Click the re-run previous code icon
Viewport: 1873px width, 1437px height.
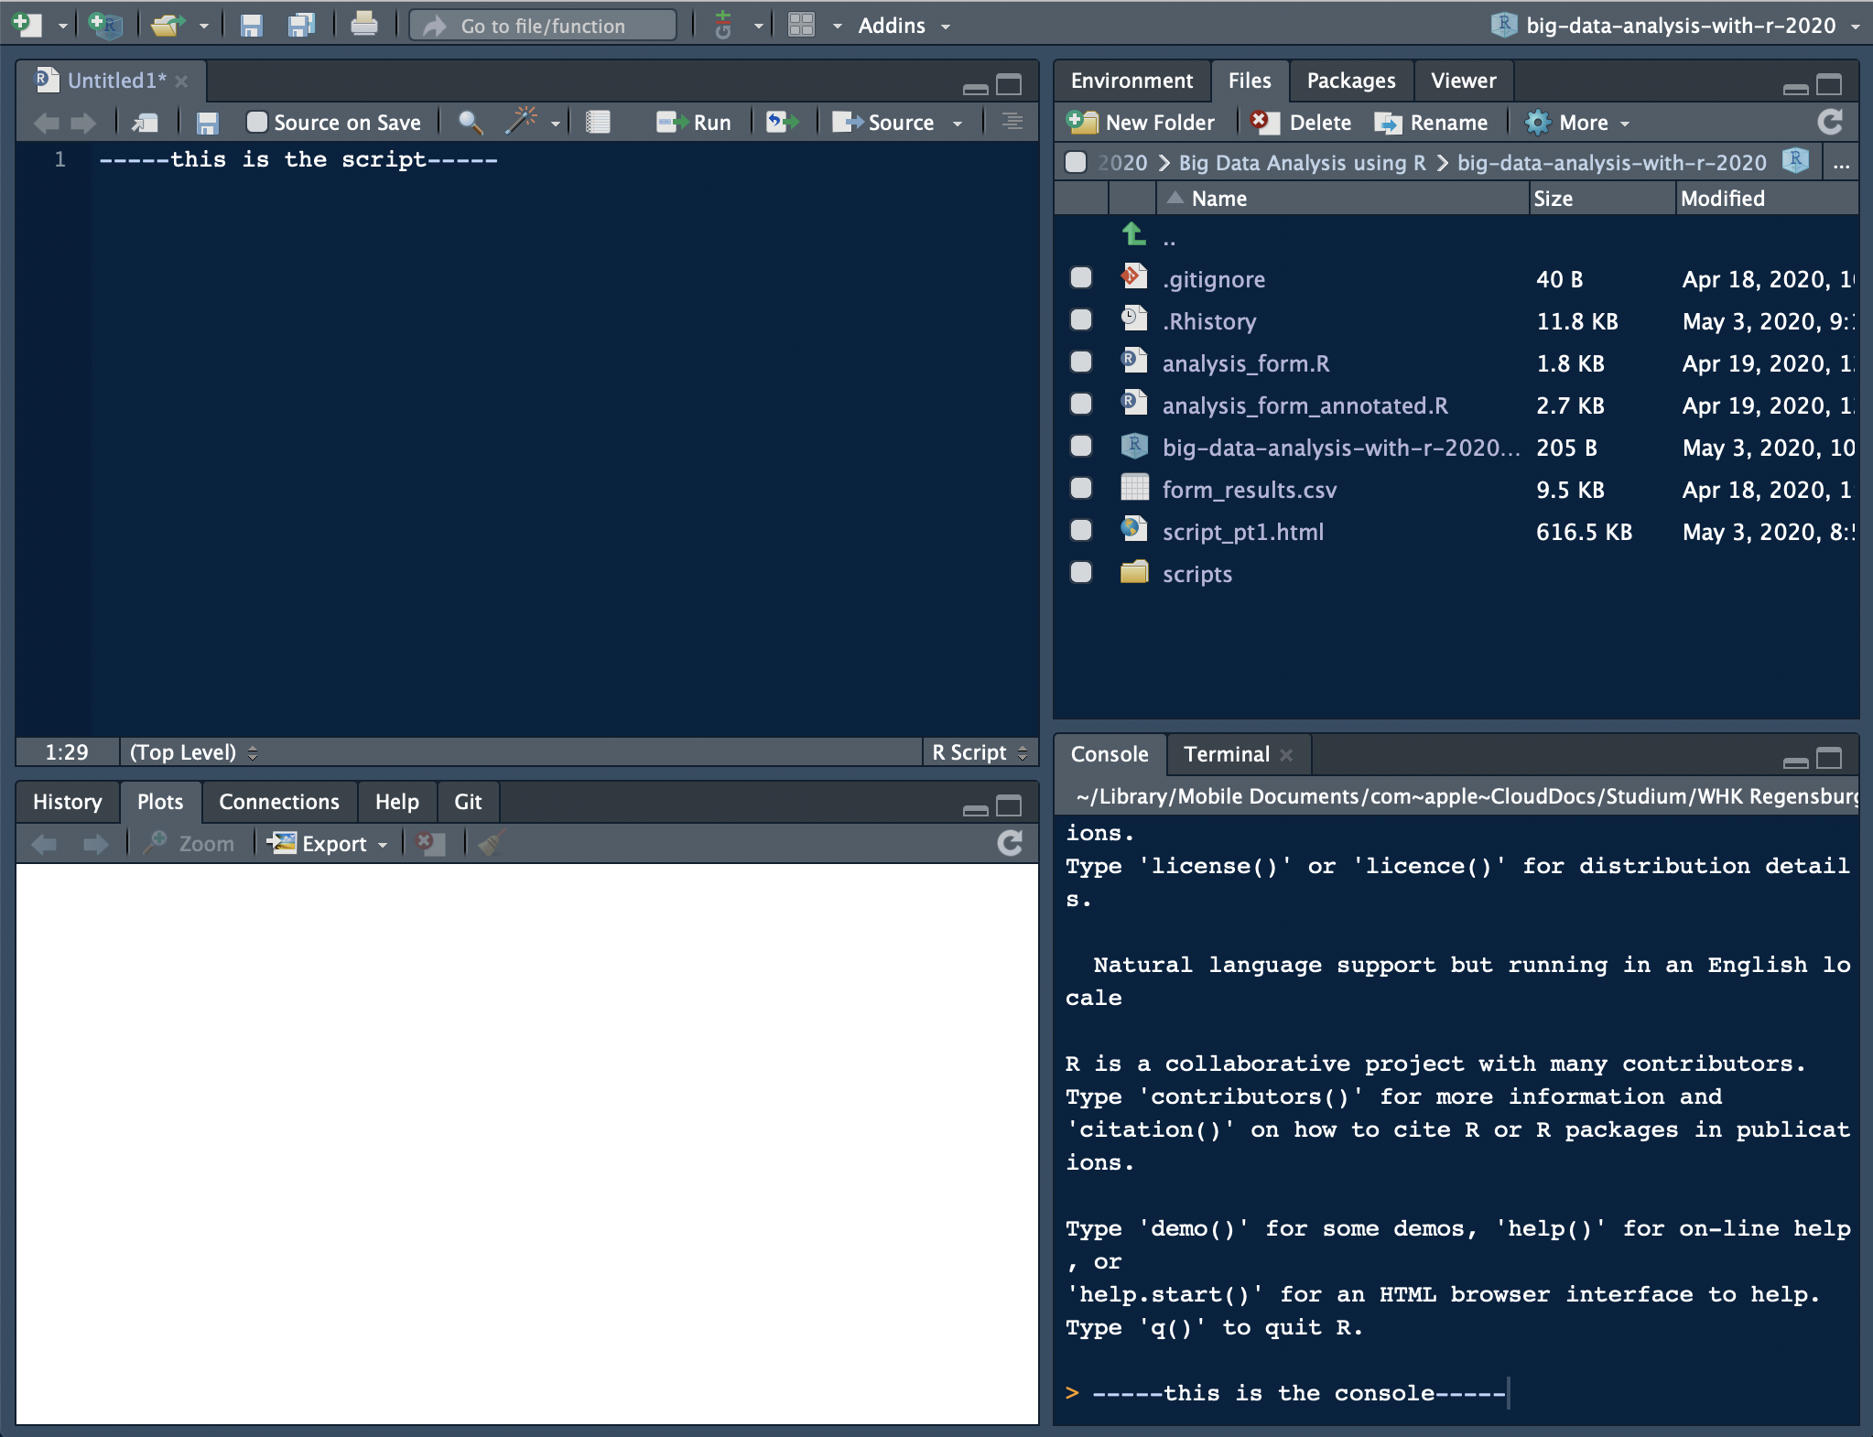point(783,122)
